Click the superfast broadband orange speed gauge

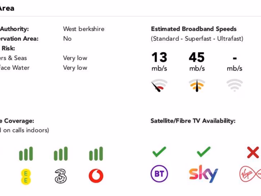197,85
